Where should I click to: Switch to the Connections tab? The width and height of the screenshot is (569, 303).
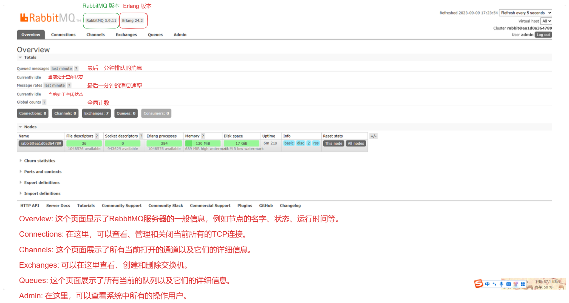tap(63, 35)
